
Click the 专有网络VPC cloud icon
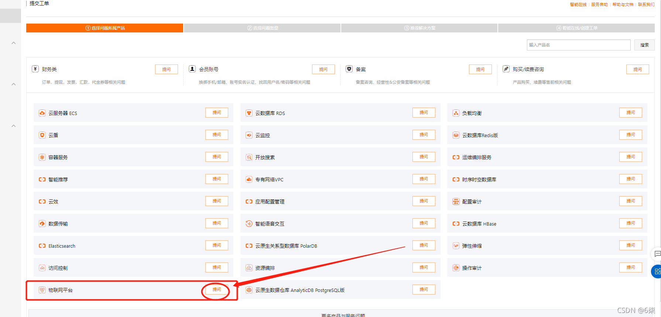tap(249, 180)
